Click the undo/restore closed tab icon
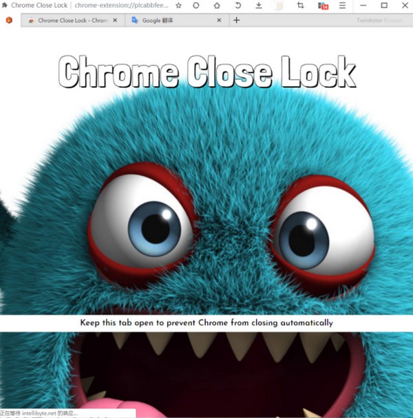This screenshot has height=418, width=413. (237, 5)
